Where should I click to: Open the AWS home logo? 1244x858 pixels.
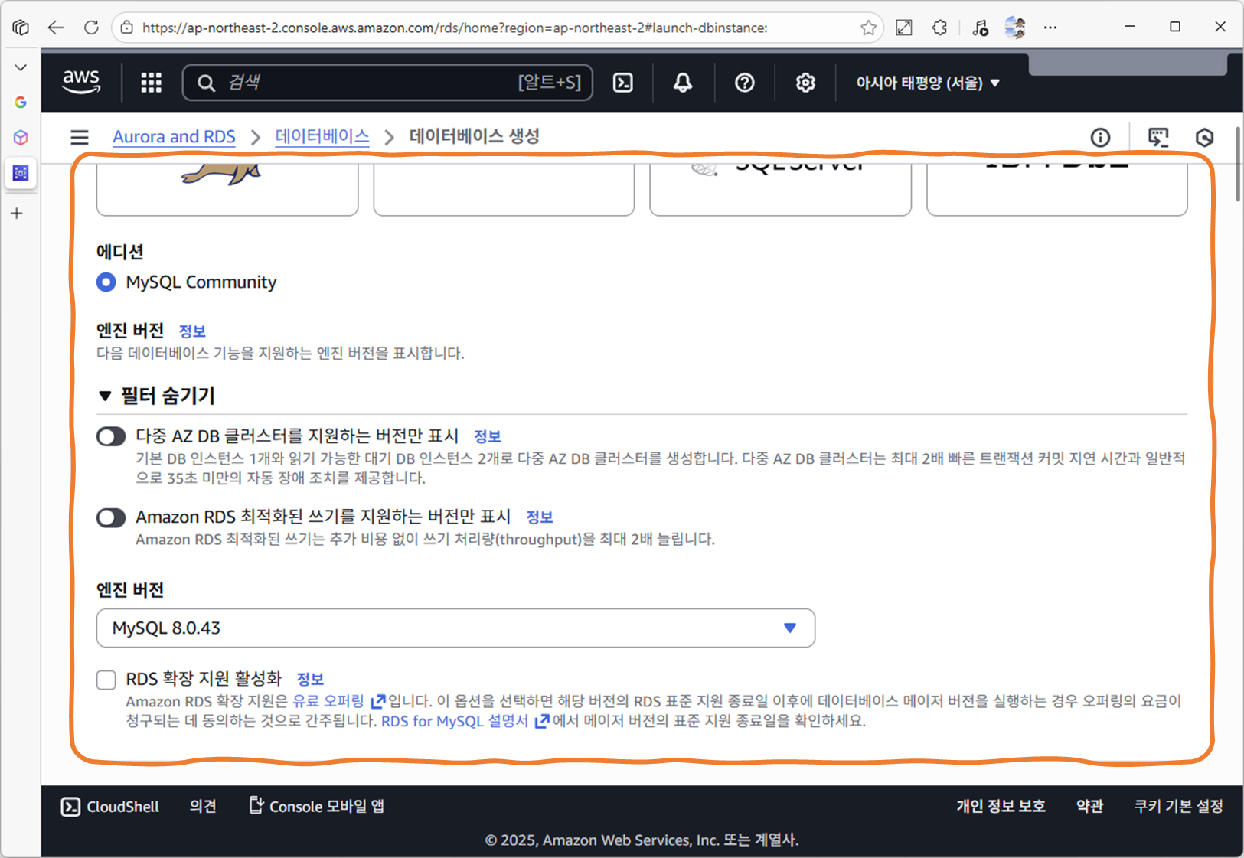pyautogui.click(x=81, y=81)
